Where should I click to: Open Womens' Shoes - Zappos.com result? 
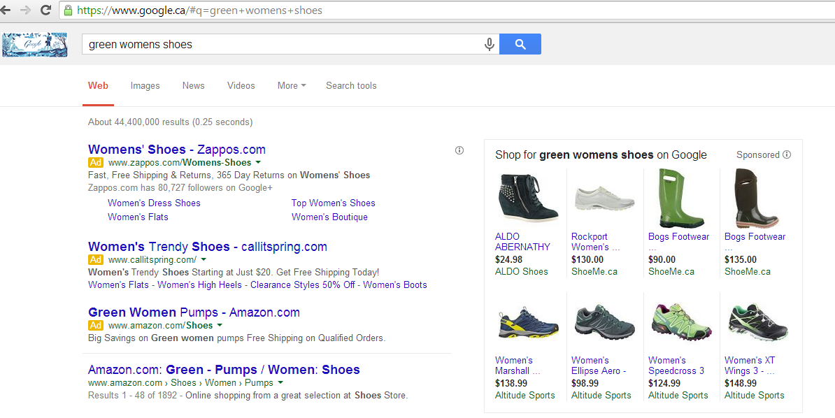point(177,150)
